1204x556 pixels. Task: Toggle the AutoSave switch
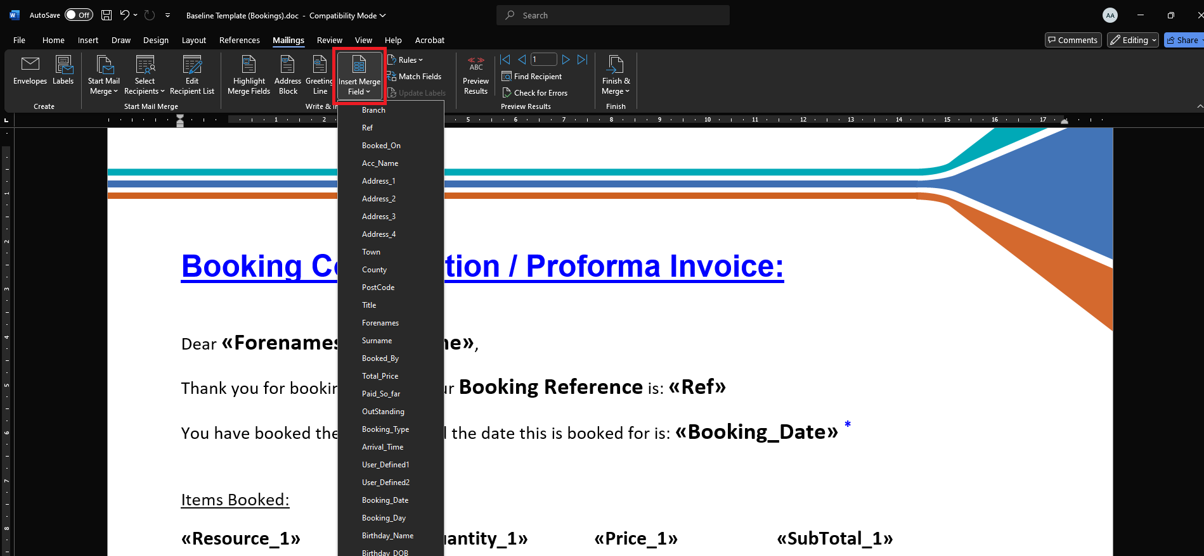pyautogui.click(x=79, y=15)
